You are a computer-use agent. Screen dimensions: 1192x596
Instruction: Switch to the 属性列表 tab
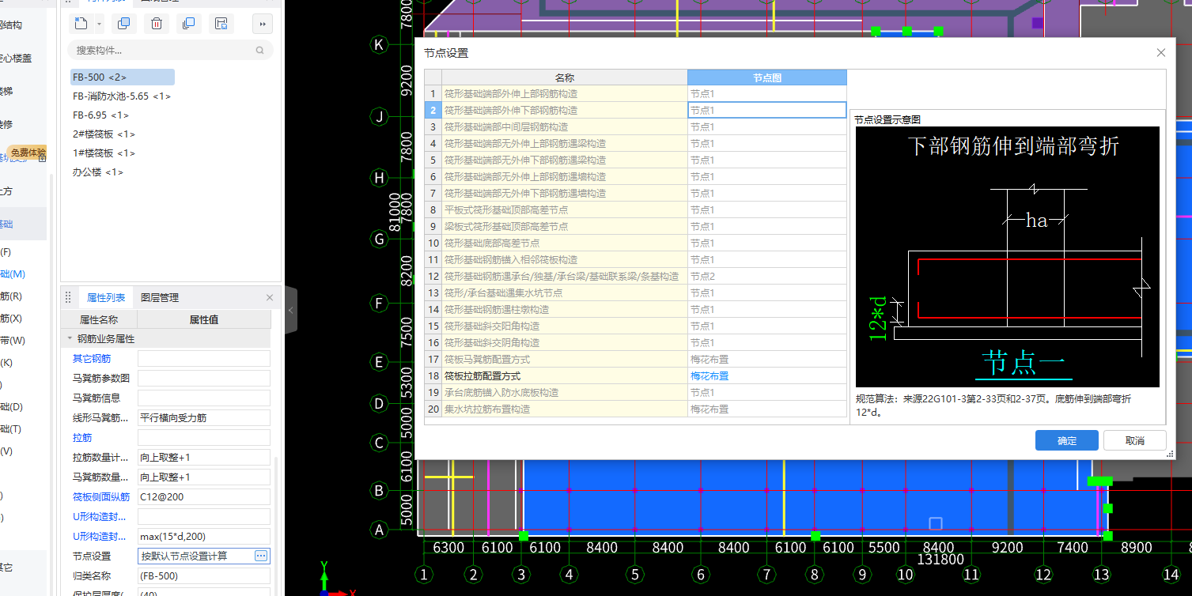tap(106, 297)
